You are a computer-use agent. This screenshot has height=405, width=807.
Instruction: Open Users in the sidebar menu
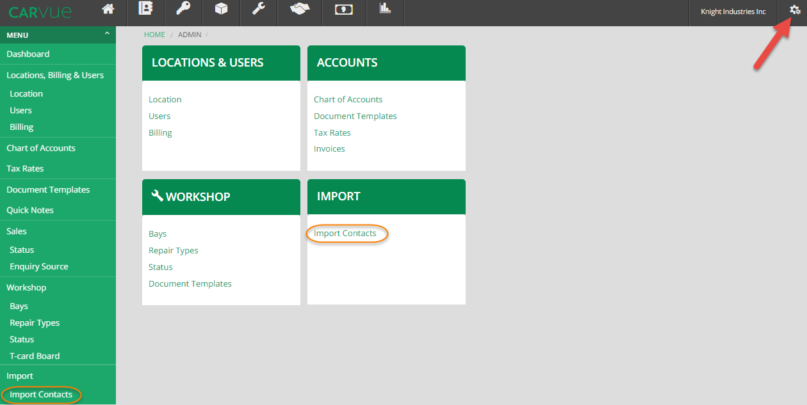pyautogui.click(x=20, y=110)
